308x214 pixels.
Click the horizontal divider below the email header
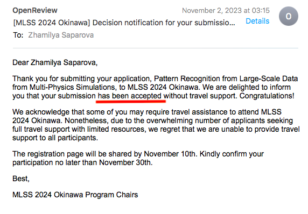(156, 48)
